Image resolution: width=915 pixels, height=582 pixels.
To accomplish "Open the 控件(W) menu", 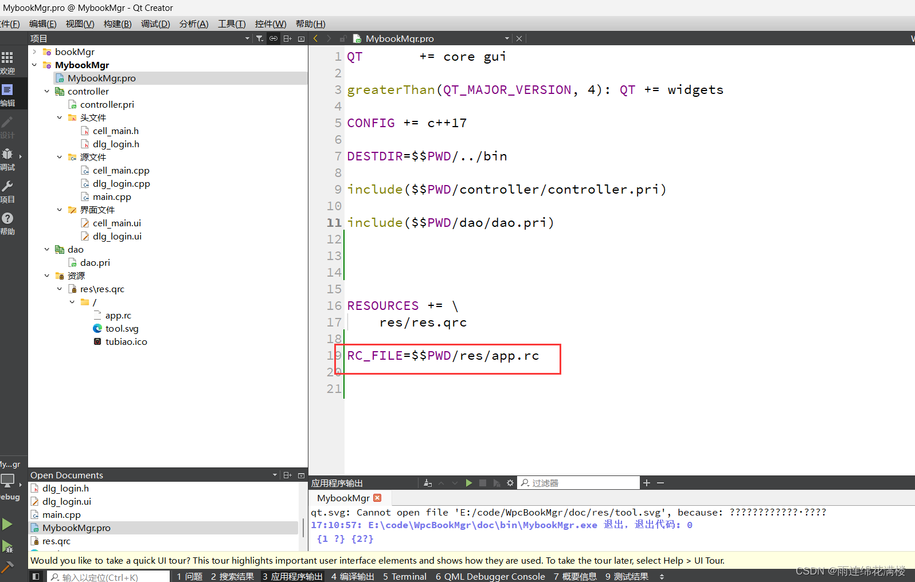I will click(271, 23).
